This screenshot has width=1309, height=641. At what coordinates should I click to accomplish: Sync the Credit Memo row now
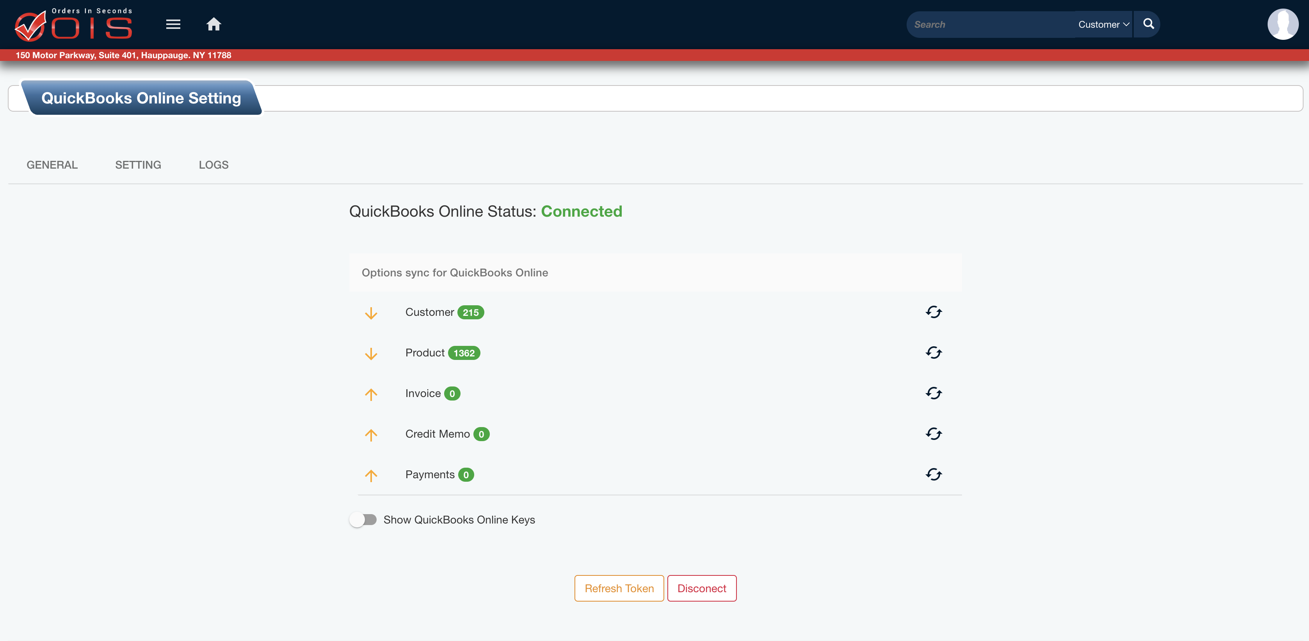[x=934, y=434]
